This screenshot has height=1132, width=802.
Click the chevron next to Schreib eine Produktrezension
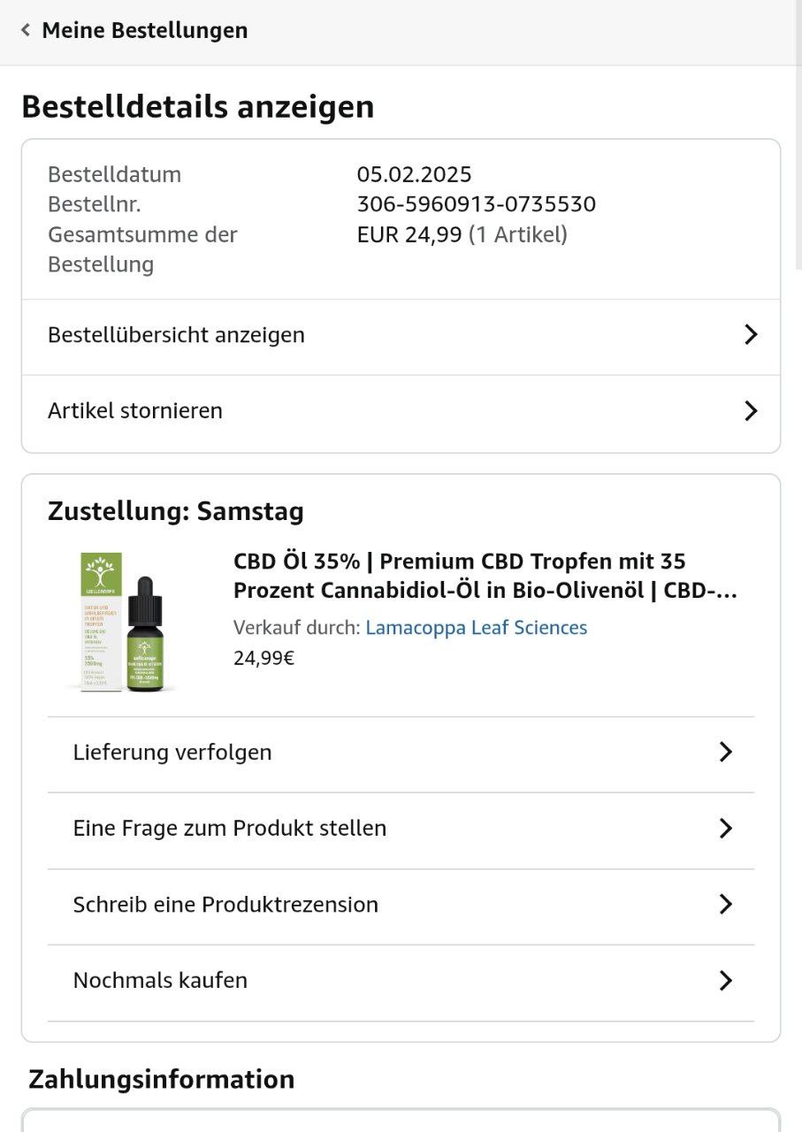click(x=726, y=905)
